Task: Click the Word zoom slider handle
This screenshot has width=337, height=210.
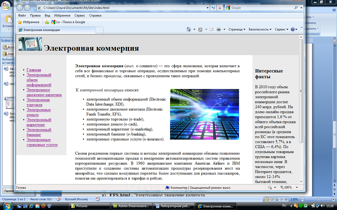Action: (x=318, y=199)
